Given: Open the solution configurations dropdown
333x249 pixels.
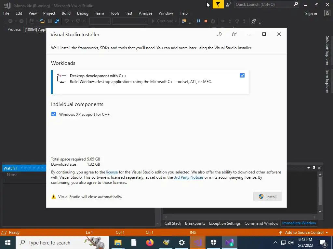Looking at the screenshot, I should tap(100, 21).
